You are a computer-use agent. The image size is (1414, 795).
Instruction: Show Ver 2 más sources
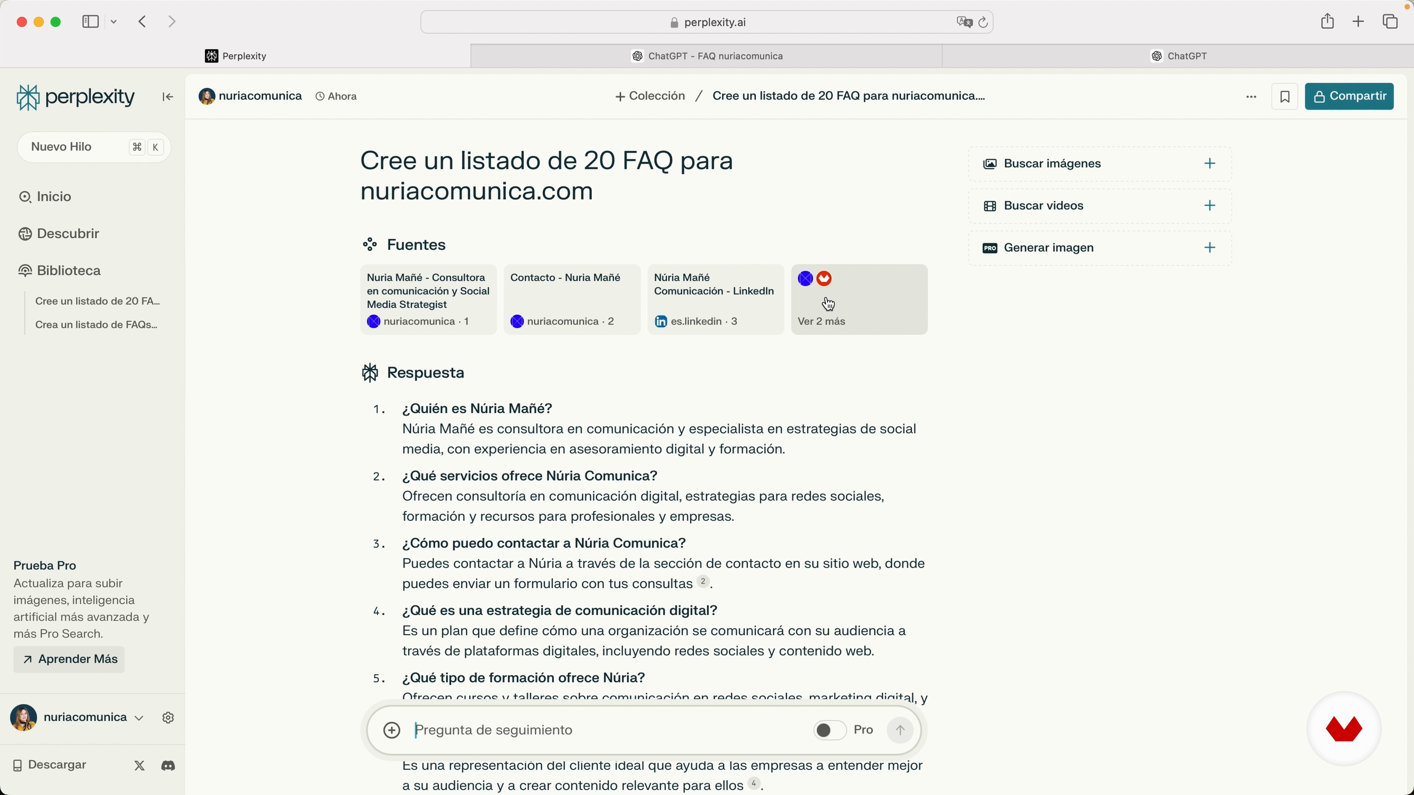click(x=859, y=300)
